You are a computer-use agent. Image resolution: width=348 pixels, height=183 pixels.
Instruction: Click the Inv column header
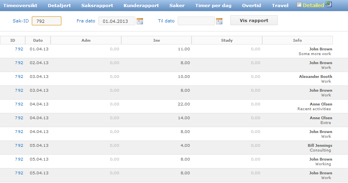[x=156, y=40]
